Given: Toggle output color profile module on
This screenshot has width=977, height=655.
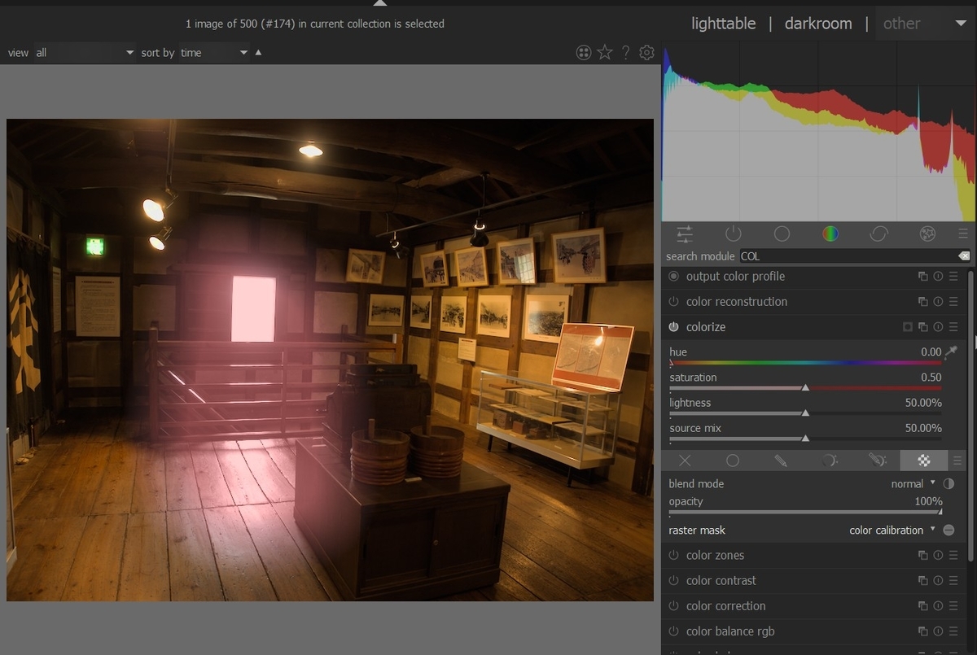Looking at the screenshot, I should click(673, 277).
